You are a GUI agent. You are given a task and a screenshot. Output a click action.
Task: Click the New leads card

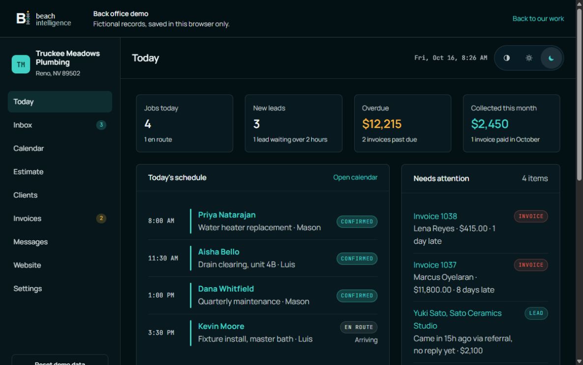293,123
